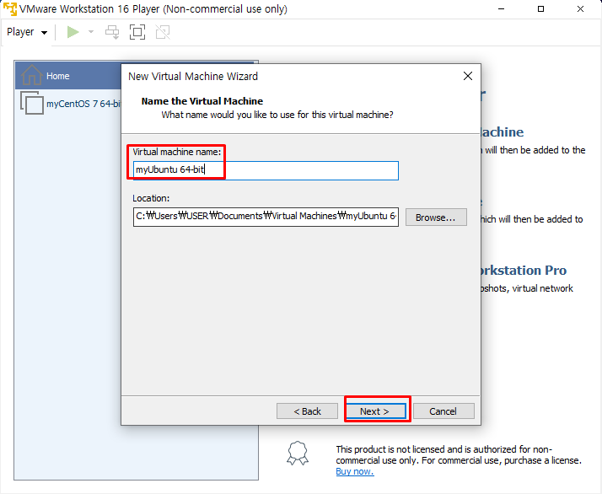Expand the power options arrow beside play
Viewport: 602px width, 494px height.
pos(91,32)
